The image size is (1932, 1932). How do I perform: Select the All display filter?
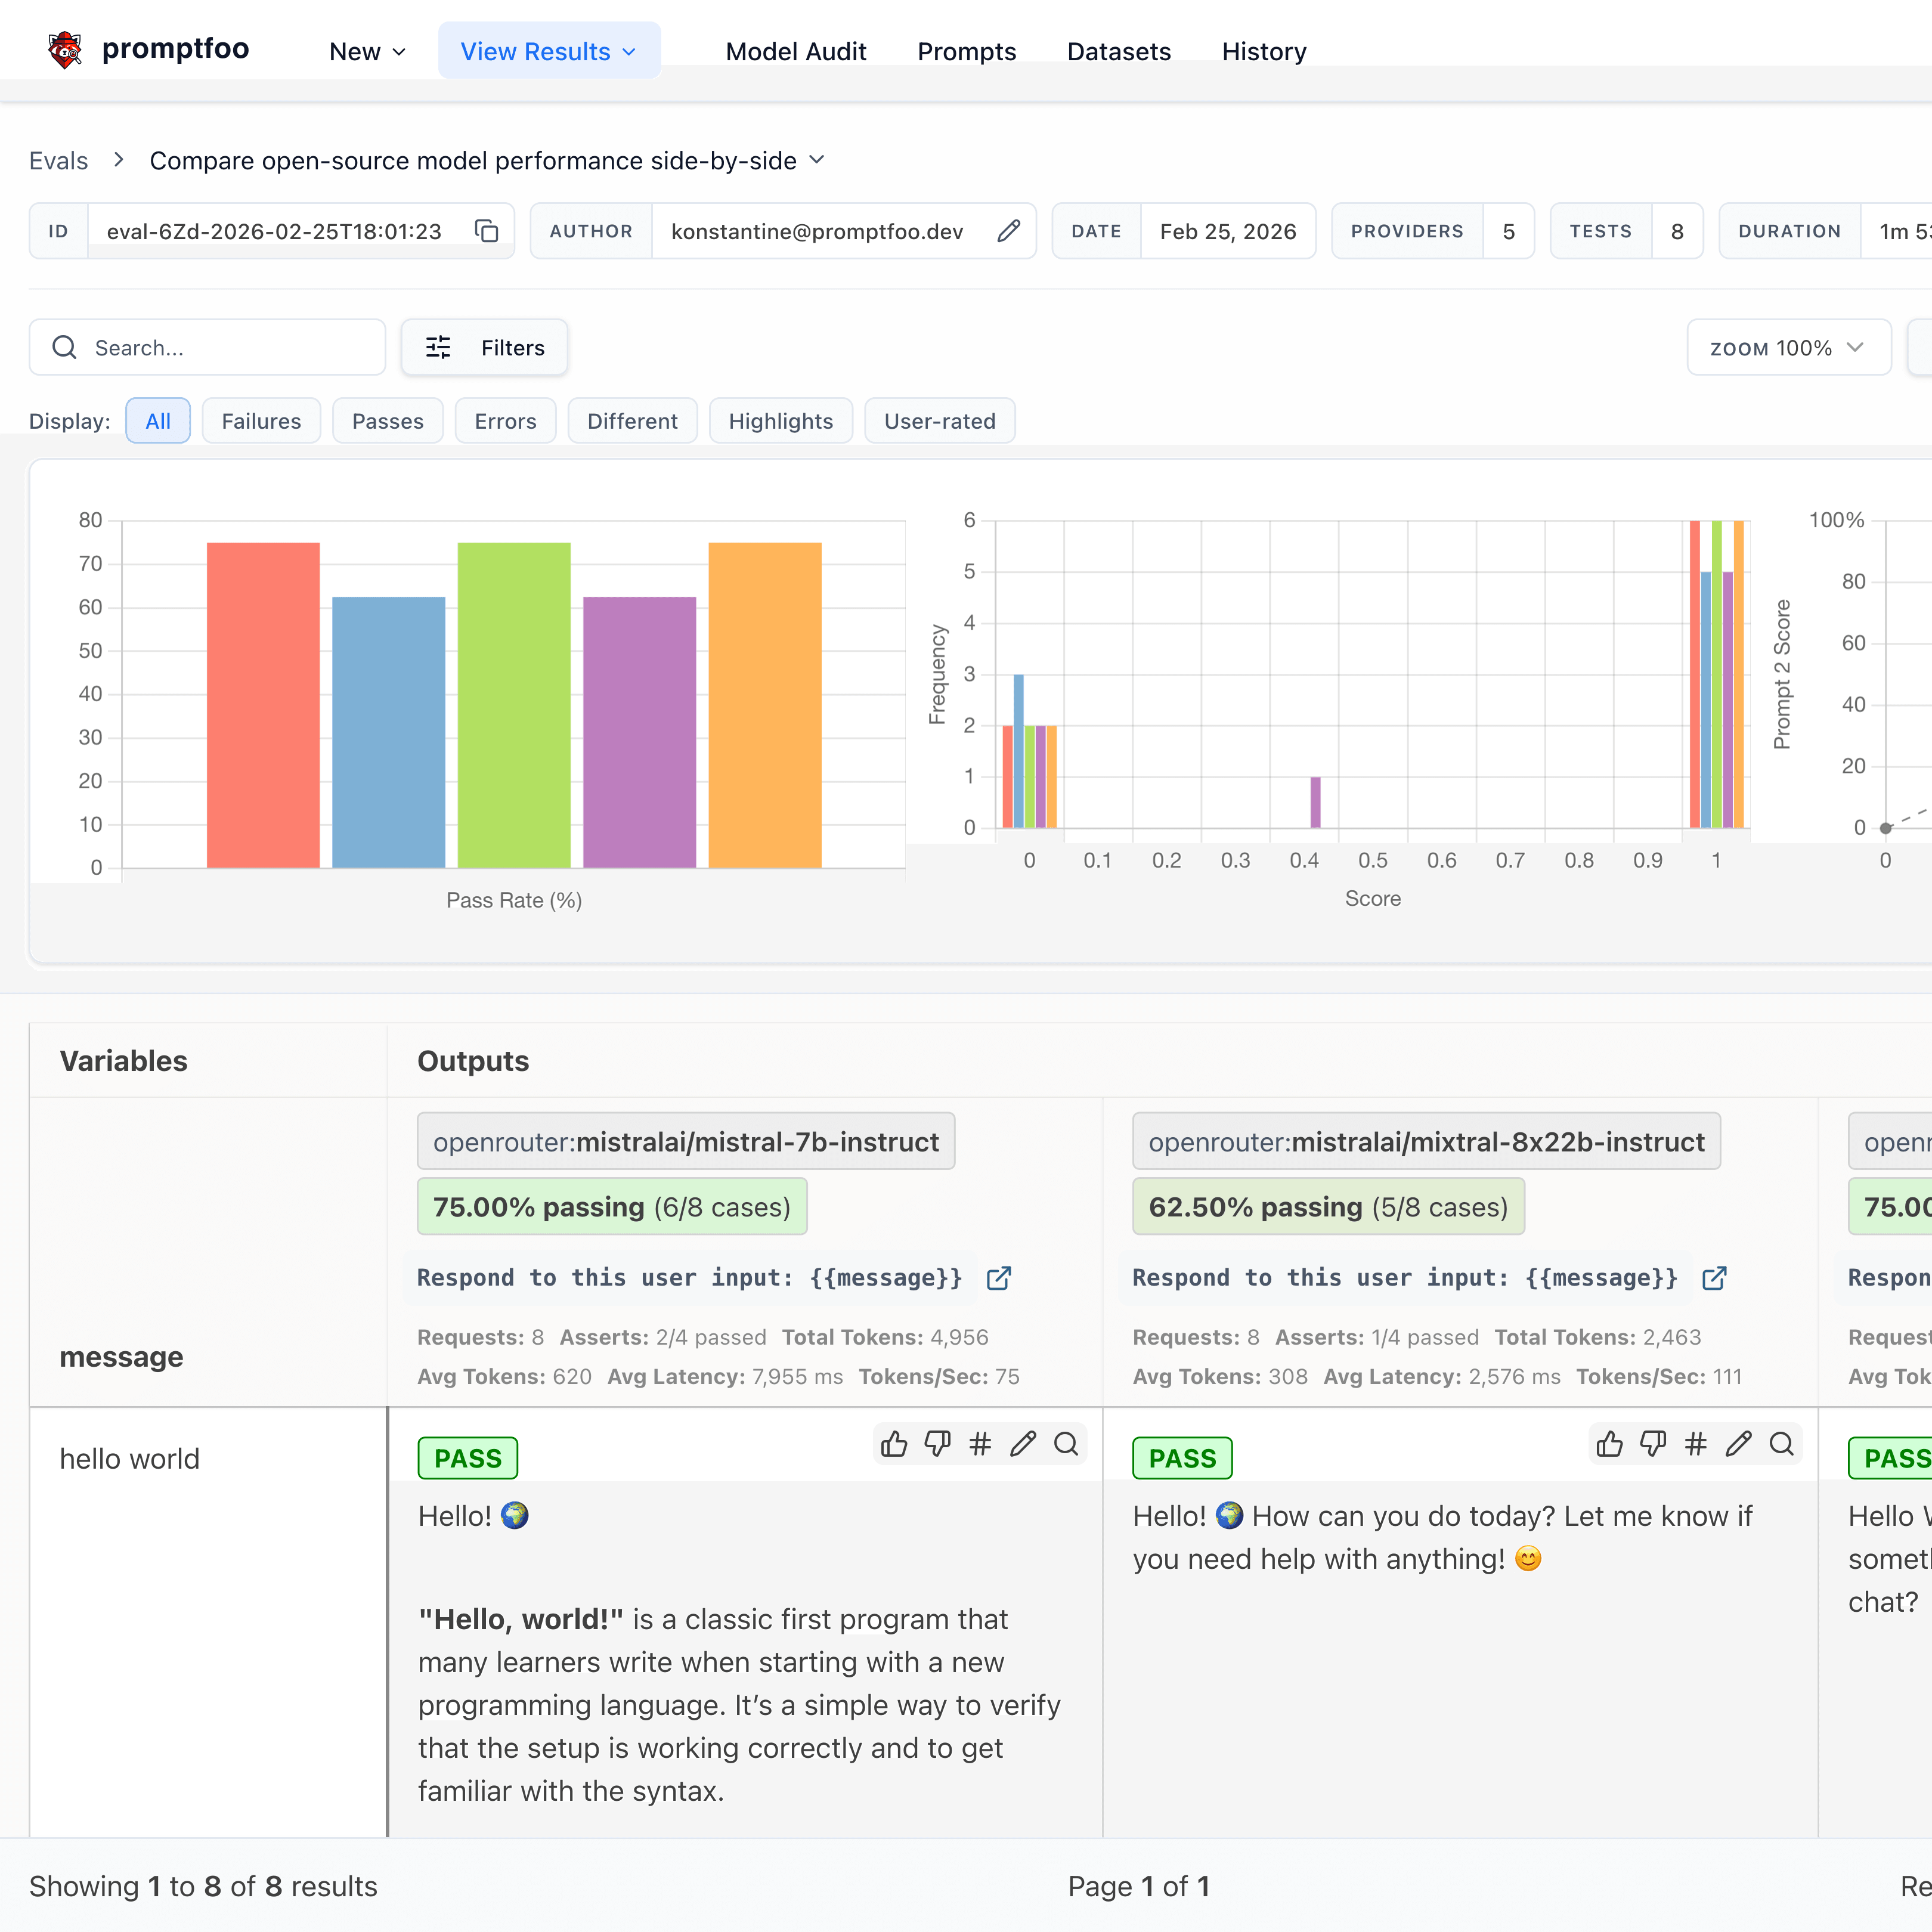(x=158, y=421)
